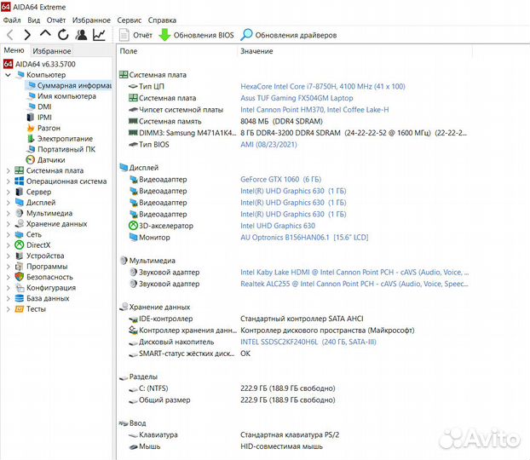The width and height of the screenshot is (530, 460).
Task: Click the 3D-акселератор Xbox icon
Action: [134, 226]
